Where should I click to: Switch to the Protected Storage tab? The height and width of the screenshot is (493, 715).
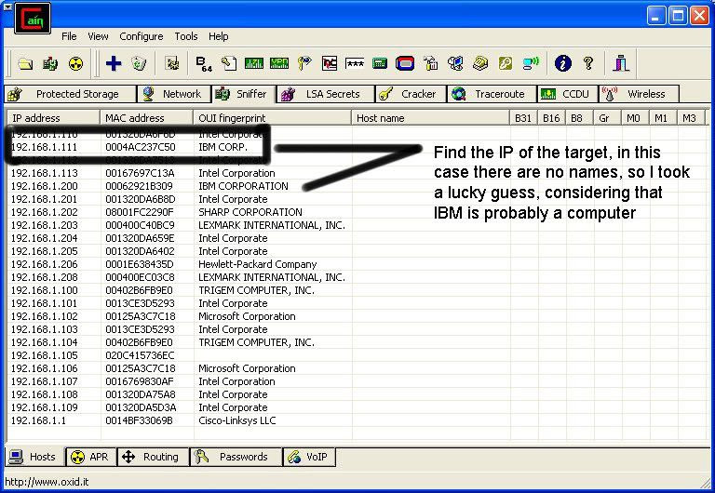pyautogui.click(x=70, y=94)
